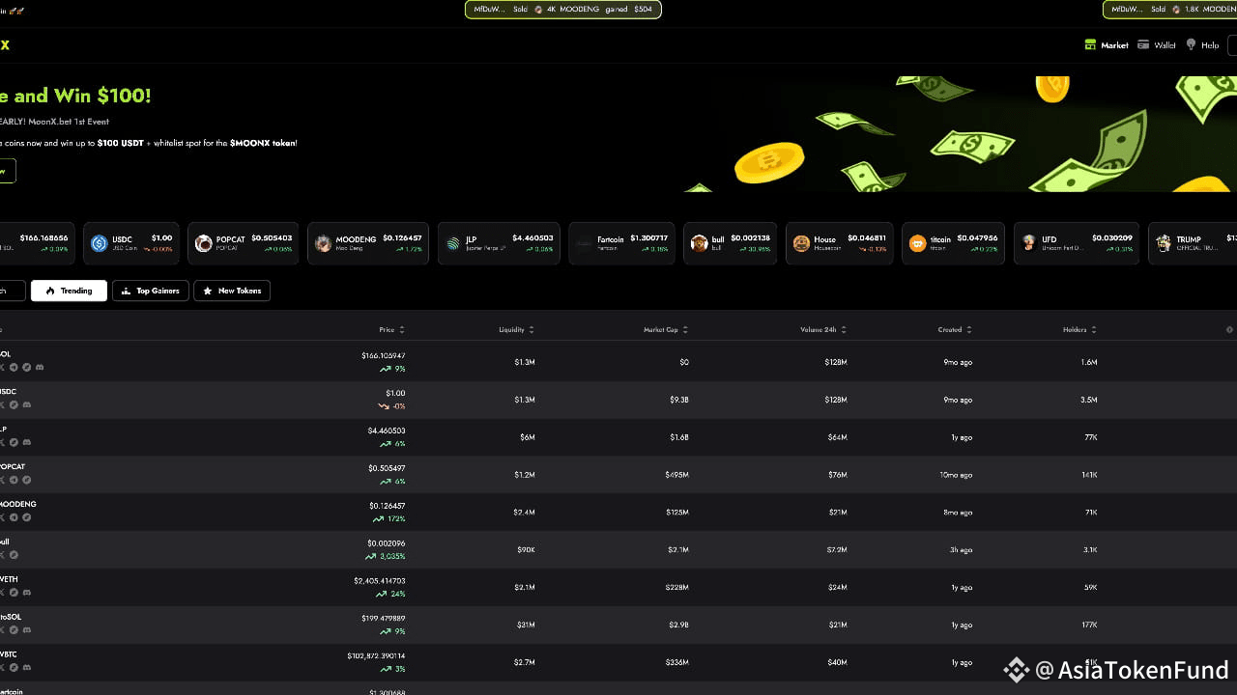Open the titcoin ticker coin logo
The image size is (1237, 695).
tap(918, 243)
